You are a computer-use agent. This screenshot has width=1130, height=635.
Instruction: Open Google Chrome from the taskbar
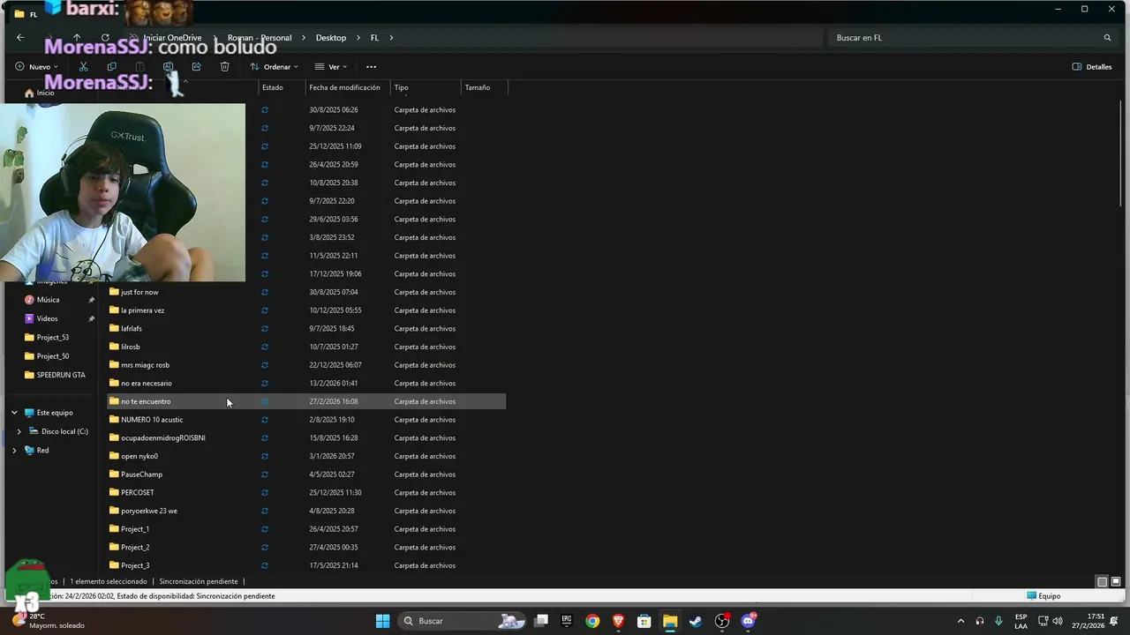592,621
